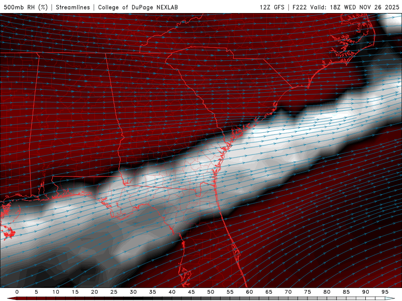Click the 'F222' forecast hour text
The image size is (402, 301).
tap(299, 7)
